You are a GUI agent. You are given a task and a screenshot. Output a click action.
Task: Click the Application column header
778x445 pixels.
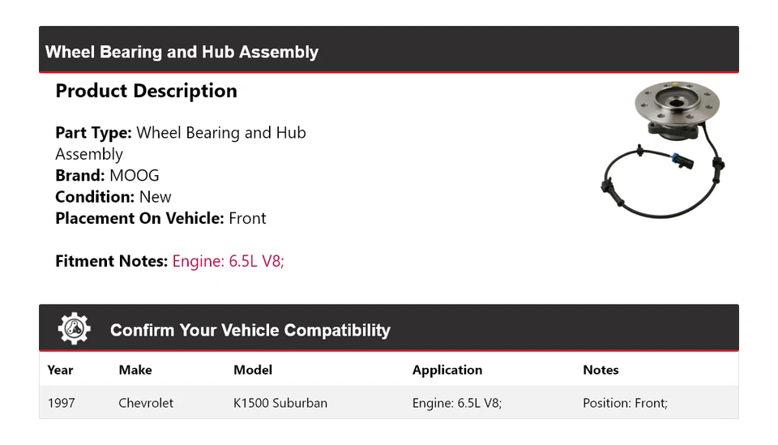447,370
